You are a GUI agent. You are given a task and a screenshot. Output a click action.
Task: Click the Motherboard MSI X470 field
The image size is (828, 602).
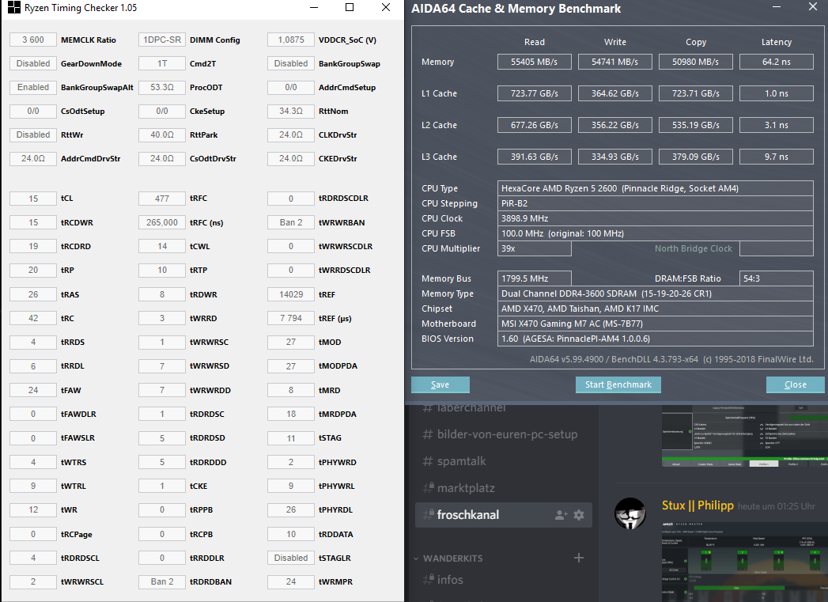pyautogui.click(x=656, y=324)
